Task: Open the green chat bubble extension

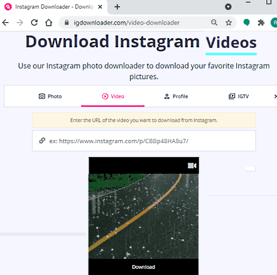Action: [x=246, y=23]
